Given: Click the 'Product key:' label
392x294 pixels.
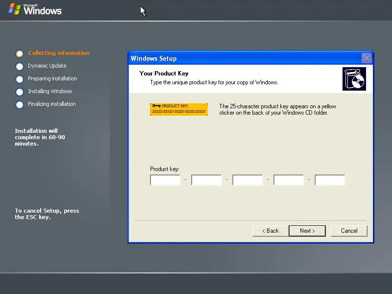Looking at the screenshot, I should (165, 169).
